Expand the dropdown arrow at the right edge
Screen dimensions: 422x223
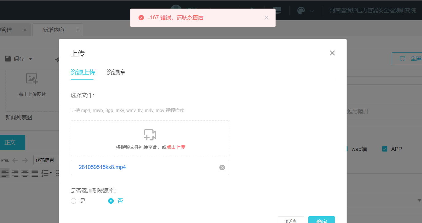point(420,201)
